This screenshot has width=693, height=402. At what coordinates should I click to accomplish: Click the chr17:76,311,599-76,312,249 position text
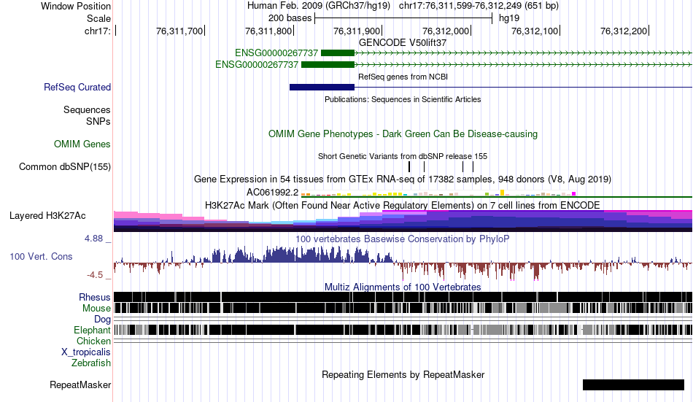pyautogui.click(x=479, y=6)
